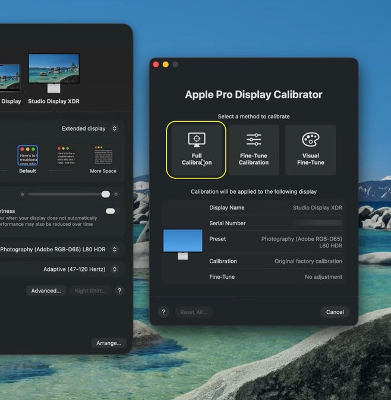Click the Arrange... button
The width and height of the screenshot is (391, 400).
[109, 343]
